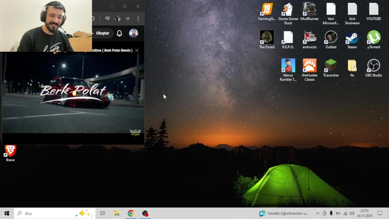Focus the Ara taskbar search box
The width and height of the screenshot is (389, 219).
point(55,213)
